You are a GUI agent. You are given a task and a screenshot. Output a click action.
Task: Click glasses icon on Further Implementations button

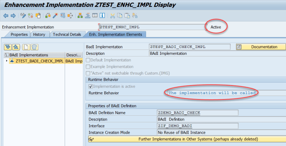[x=91, y=139]
